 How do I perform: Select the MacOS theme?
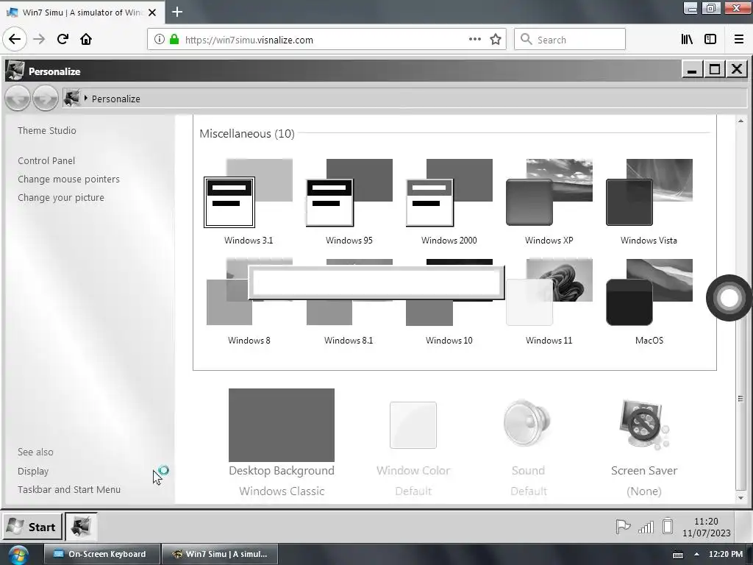[x=649, y=292]
